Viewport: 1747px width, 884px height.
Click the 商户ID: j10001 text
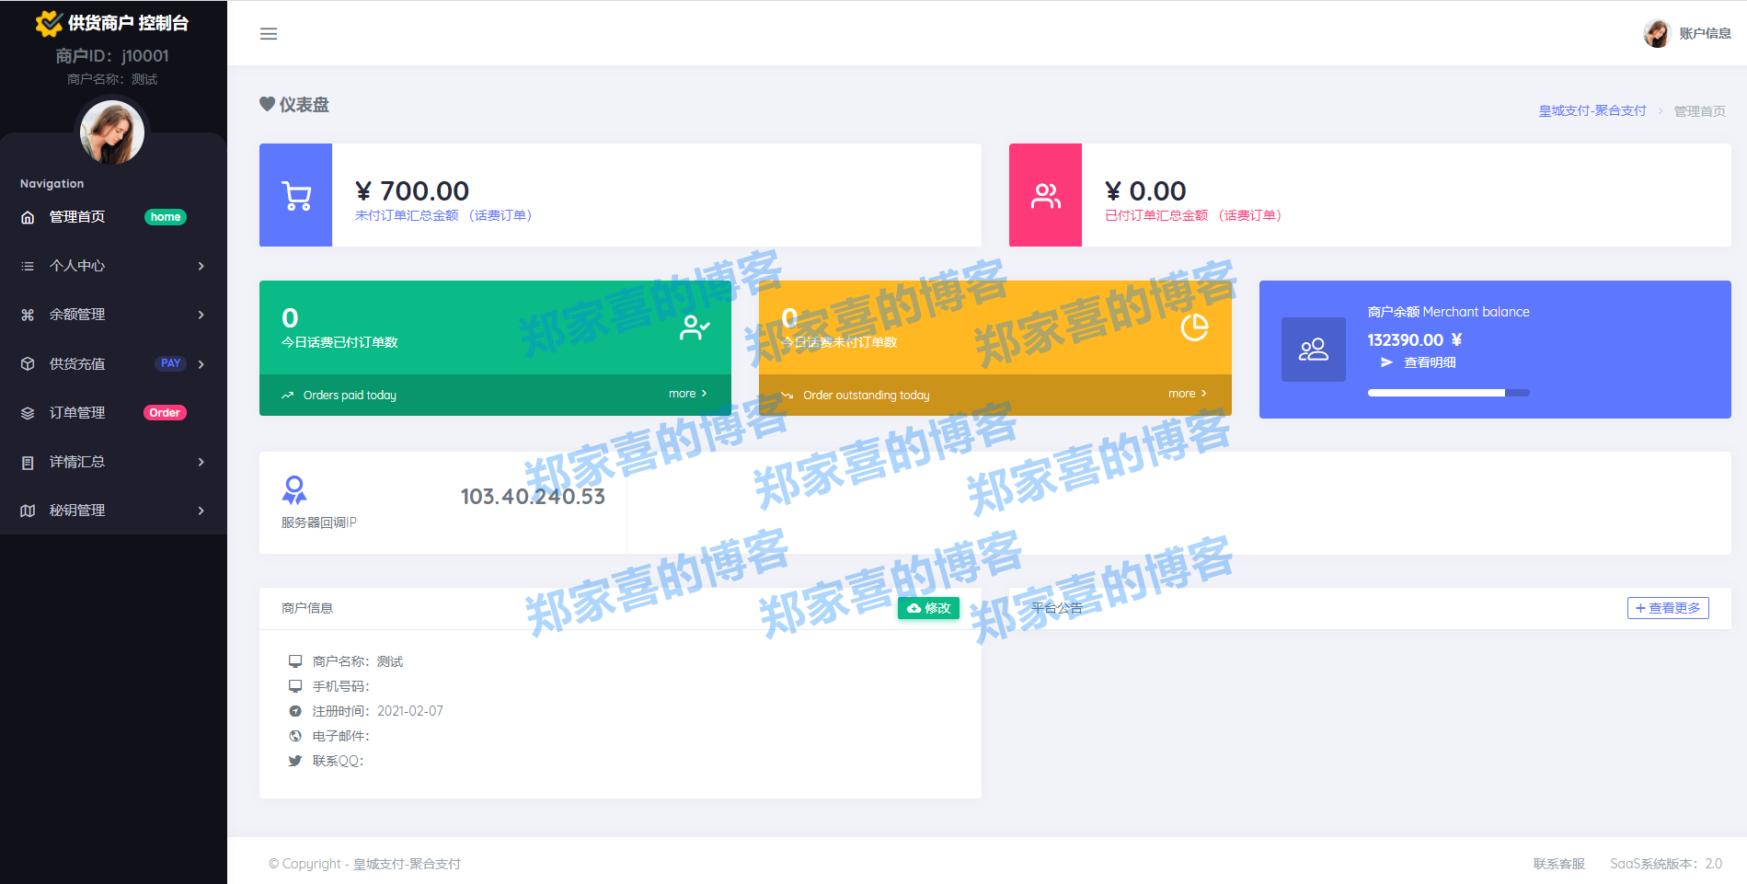(x=112, y=56)
